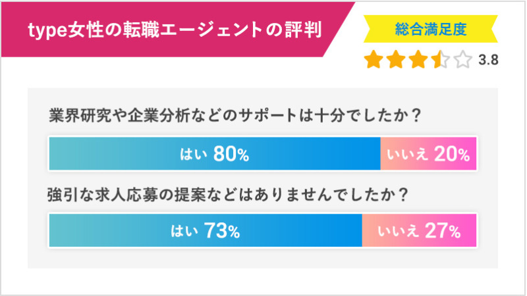Click the blue はい 73% bar segment
The height and width of the screenshot is (296, 527).
pyautogui.click(x=206, y=231)
